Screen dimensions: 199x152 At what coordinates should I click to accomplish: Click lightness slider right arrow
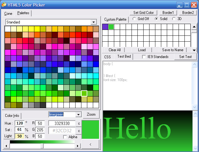(78, 146)
